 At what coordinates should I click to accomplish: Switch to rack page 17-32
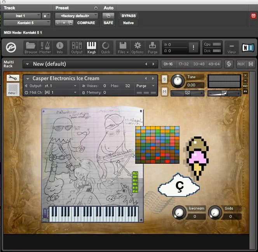pyautogui.click(x=183, y=64)
